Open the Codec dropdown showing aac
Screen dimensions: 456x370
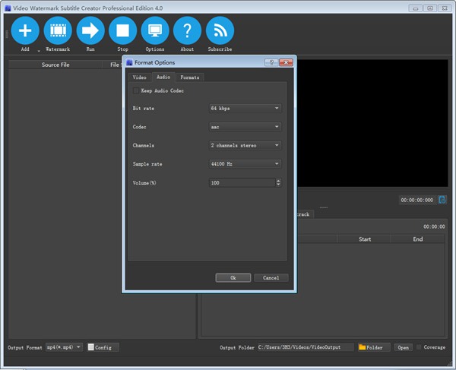pyautogui.click(x=245, y=127)
